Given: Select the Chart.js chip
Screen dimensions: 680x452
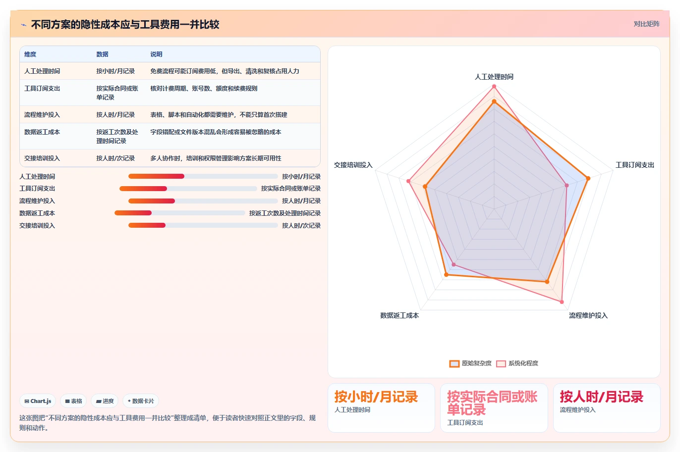Looking at the screenshot, I should [38, 401].
